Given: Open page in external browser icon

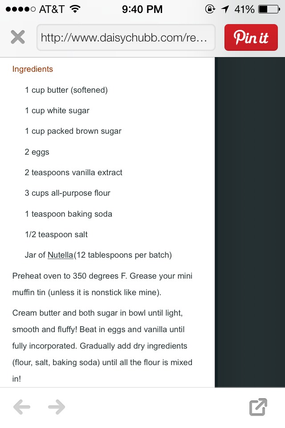Looking at the screenshot, I should [258, 407].
